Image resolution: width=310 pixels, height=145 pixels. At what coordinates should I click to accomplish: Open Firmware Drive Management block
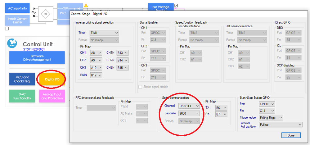click(x=37, y=57)
